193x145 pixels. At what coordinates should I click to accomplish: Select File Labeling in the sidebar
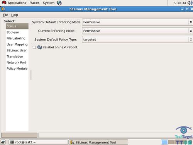[17, 38]
